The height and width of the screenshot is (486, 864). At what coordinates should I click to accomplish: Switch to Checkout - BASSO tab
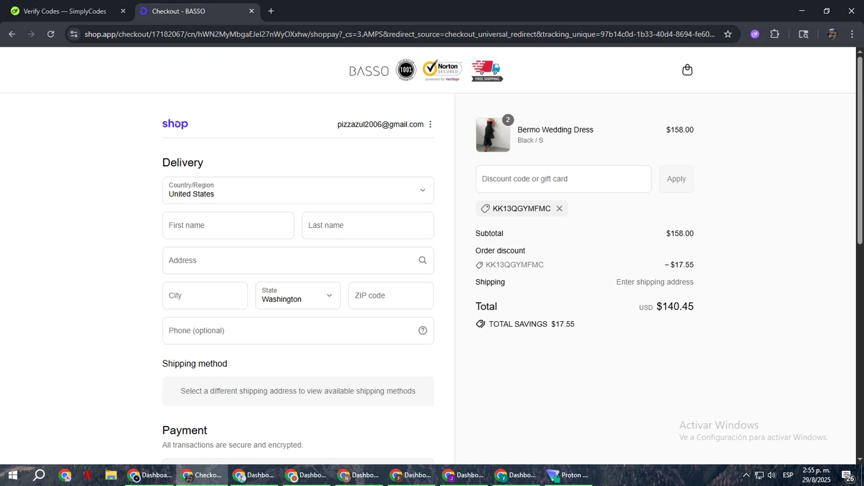[198, 11]
